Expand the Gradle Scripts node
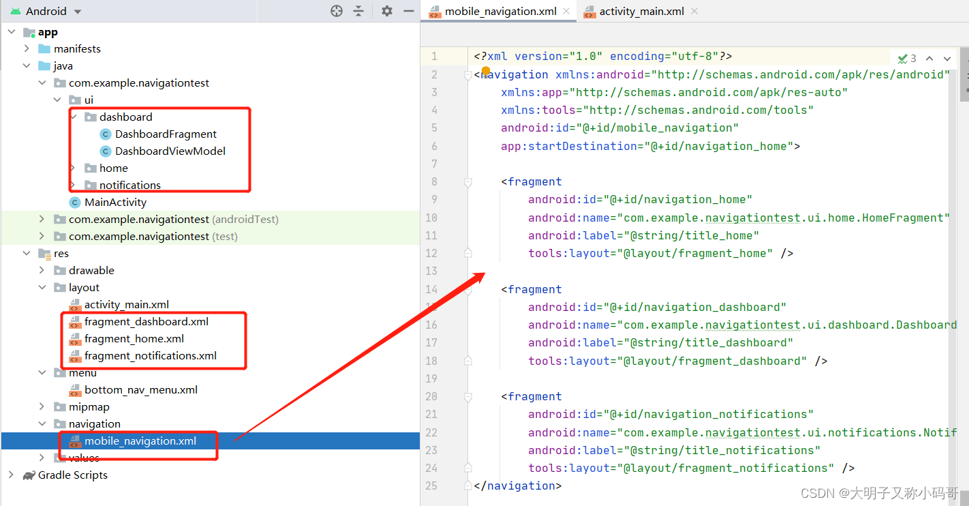The width and height of the screenshot is (969, 506). [x=12, y=475]
